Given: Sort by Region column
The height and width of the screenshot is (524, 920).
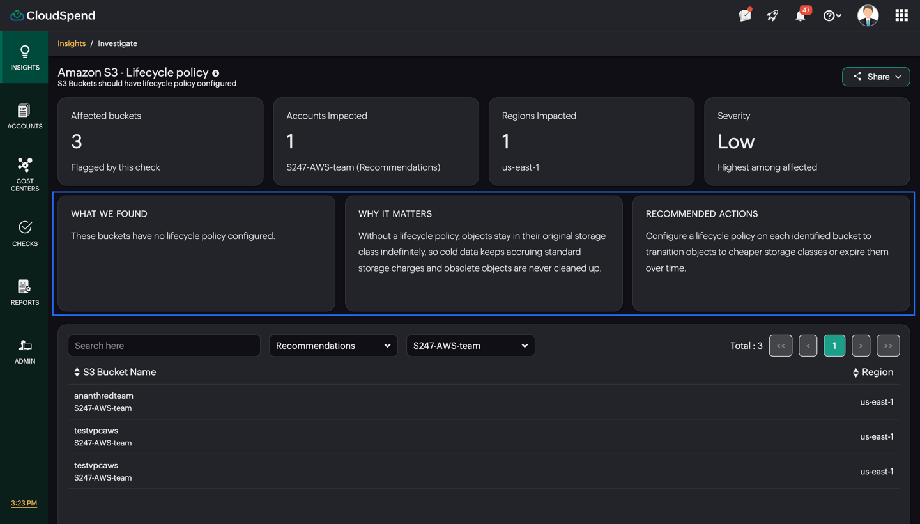Looking at the screenshot, I should click(873, 372).
